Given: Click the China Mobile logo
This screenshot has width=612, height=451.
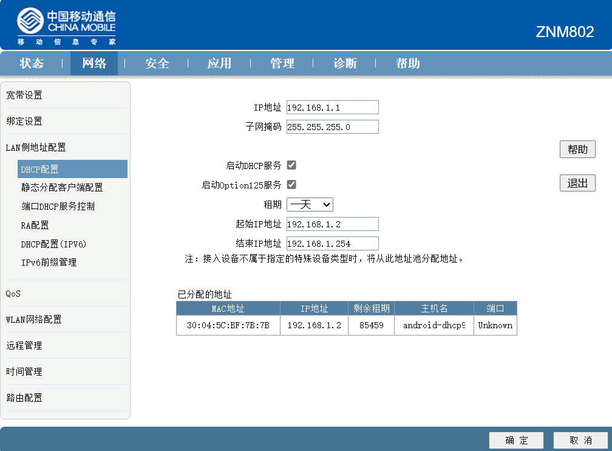Looking at the screenshot, I should click(x=66, y=27).
